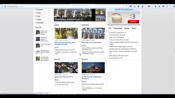Click Далее under the Новости article

pyautogui.click(x=57, y=80)
